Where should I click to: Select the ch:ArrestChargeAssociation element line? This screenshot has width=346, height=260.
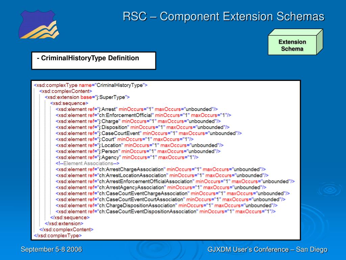coord(160,169)
